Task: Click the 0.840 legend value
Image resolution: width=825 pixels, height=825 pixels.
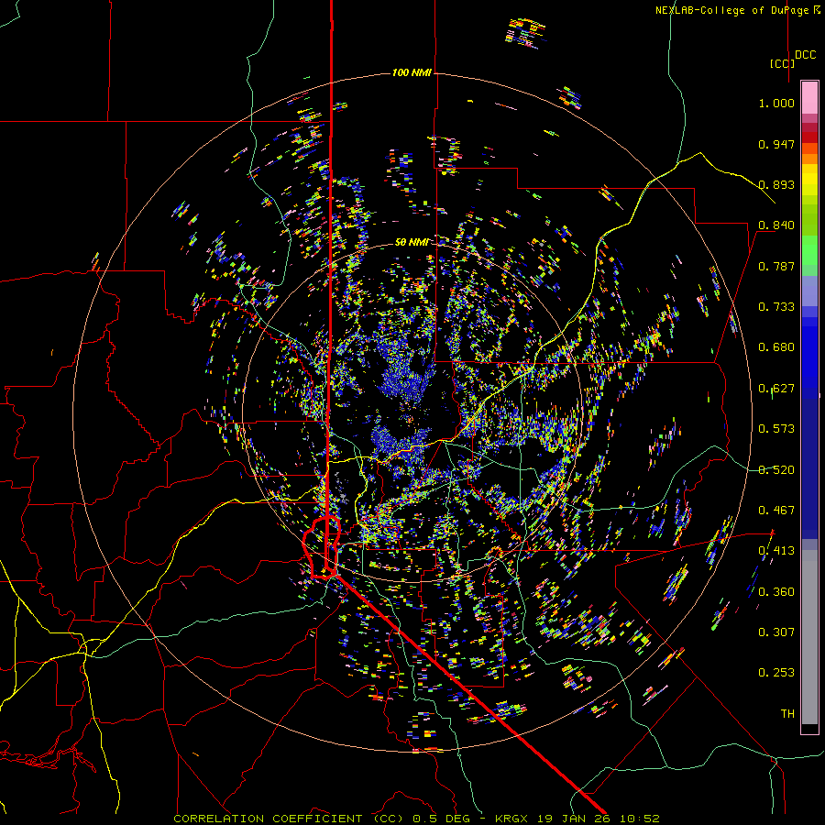Action: (x=776, y=225)
